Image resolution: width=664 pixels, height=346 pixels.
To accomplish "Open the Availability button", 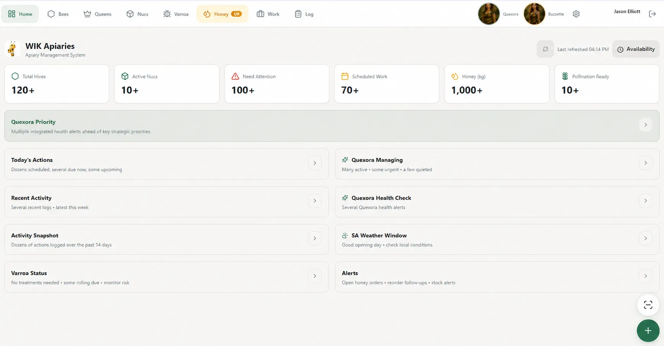I will point(636,49).
